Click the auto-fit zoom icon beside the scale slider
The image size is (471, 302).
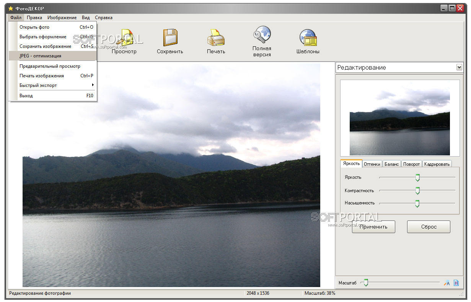(x=447, y=283)
